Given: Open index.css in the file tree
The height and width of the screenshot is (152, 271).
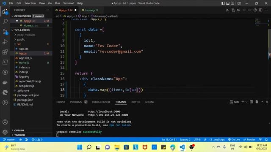Looking at the screenshot, I should (24, 68).
